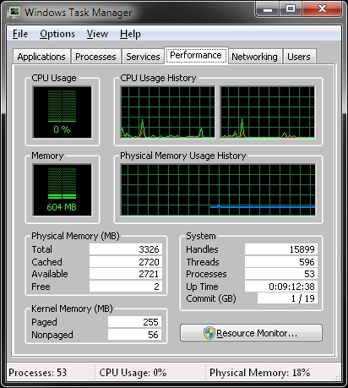Click the Cached label in Physical Memory

46,262
